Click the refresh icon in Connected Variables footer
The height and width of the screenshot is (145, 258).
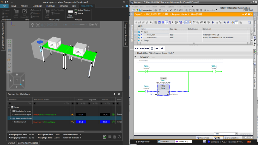pyautogui.click(x=120, y=137)
